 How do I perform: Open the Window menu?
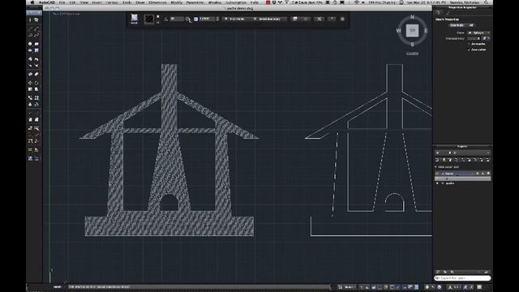[x=214, y=2]
